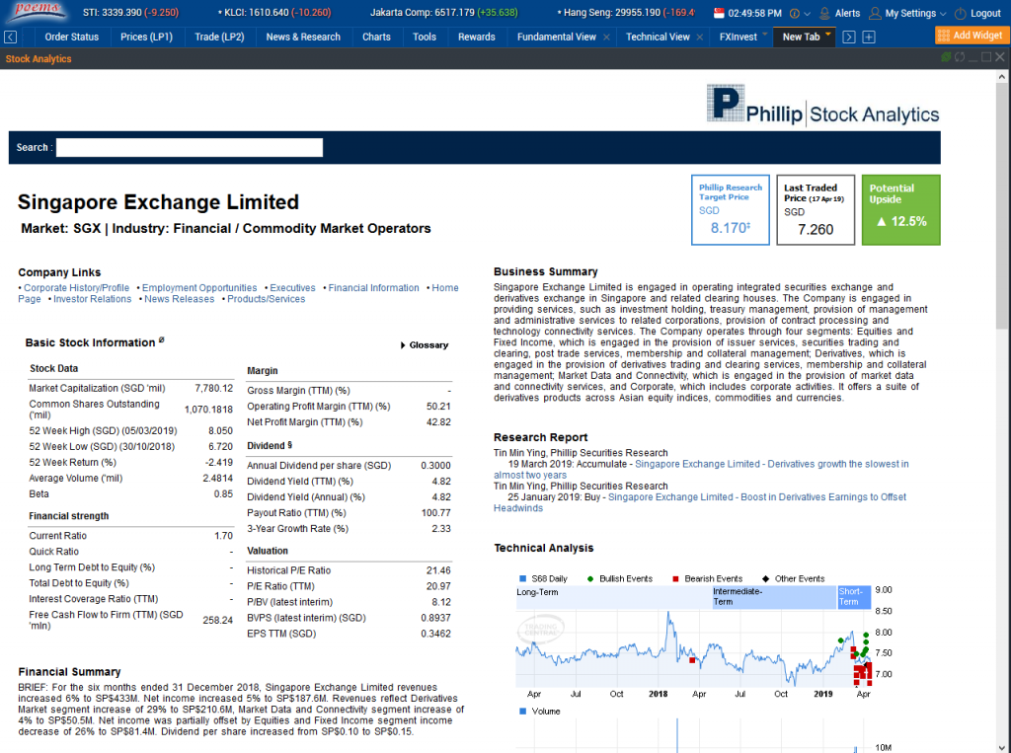
Task: Click the My Settings user icon
Action: click(x=875, y=13)
